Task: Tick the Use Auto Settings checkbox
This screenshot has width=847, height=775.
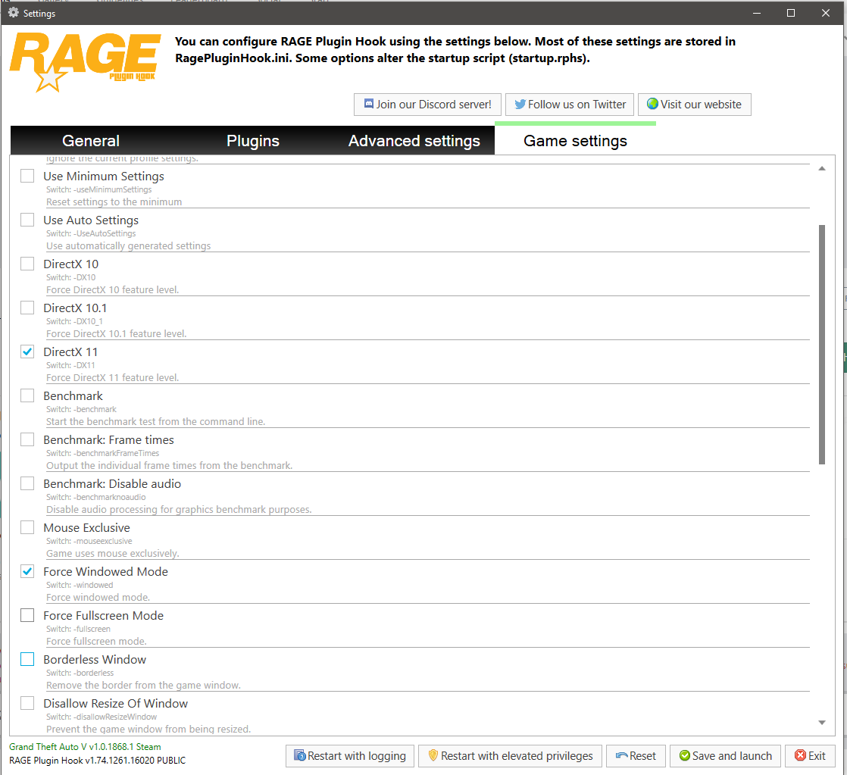Action: [x=27, y=220]
